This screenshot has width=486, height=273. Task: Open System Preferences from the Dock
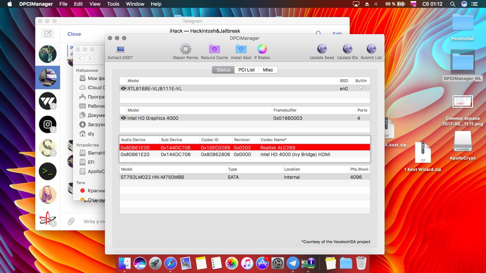click(x=278, y=263)
